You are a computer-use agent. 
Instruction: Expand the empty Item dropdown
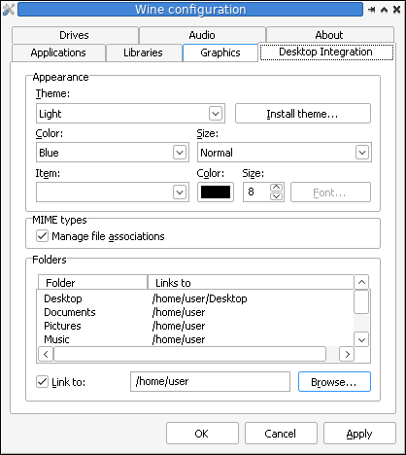click(x=113, y=192)
